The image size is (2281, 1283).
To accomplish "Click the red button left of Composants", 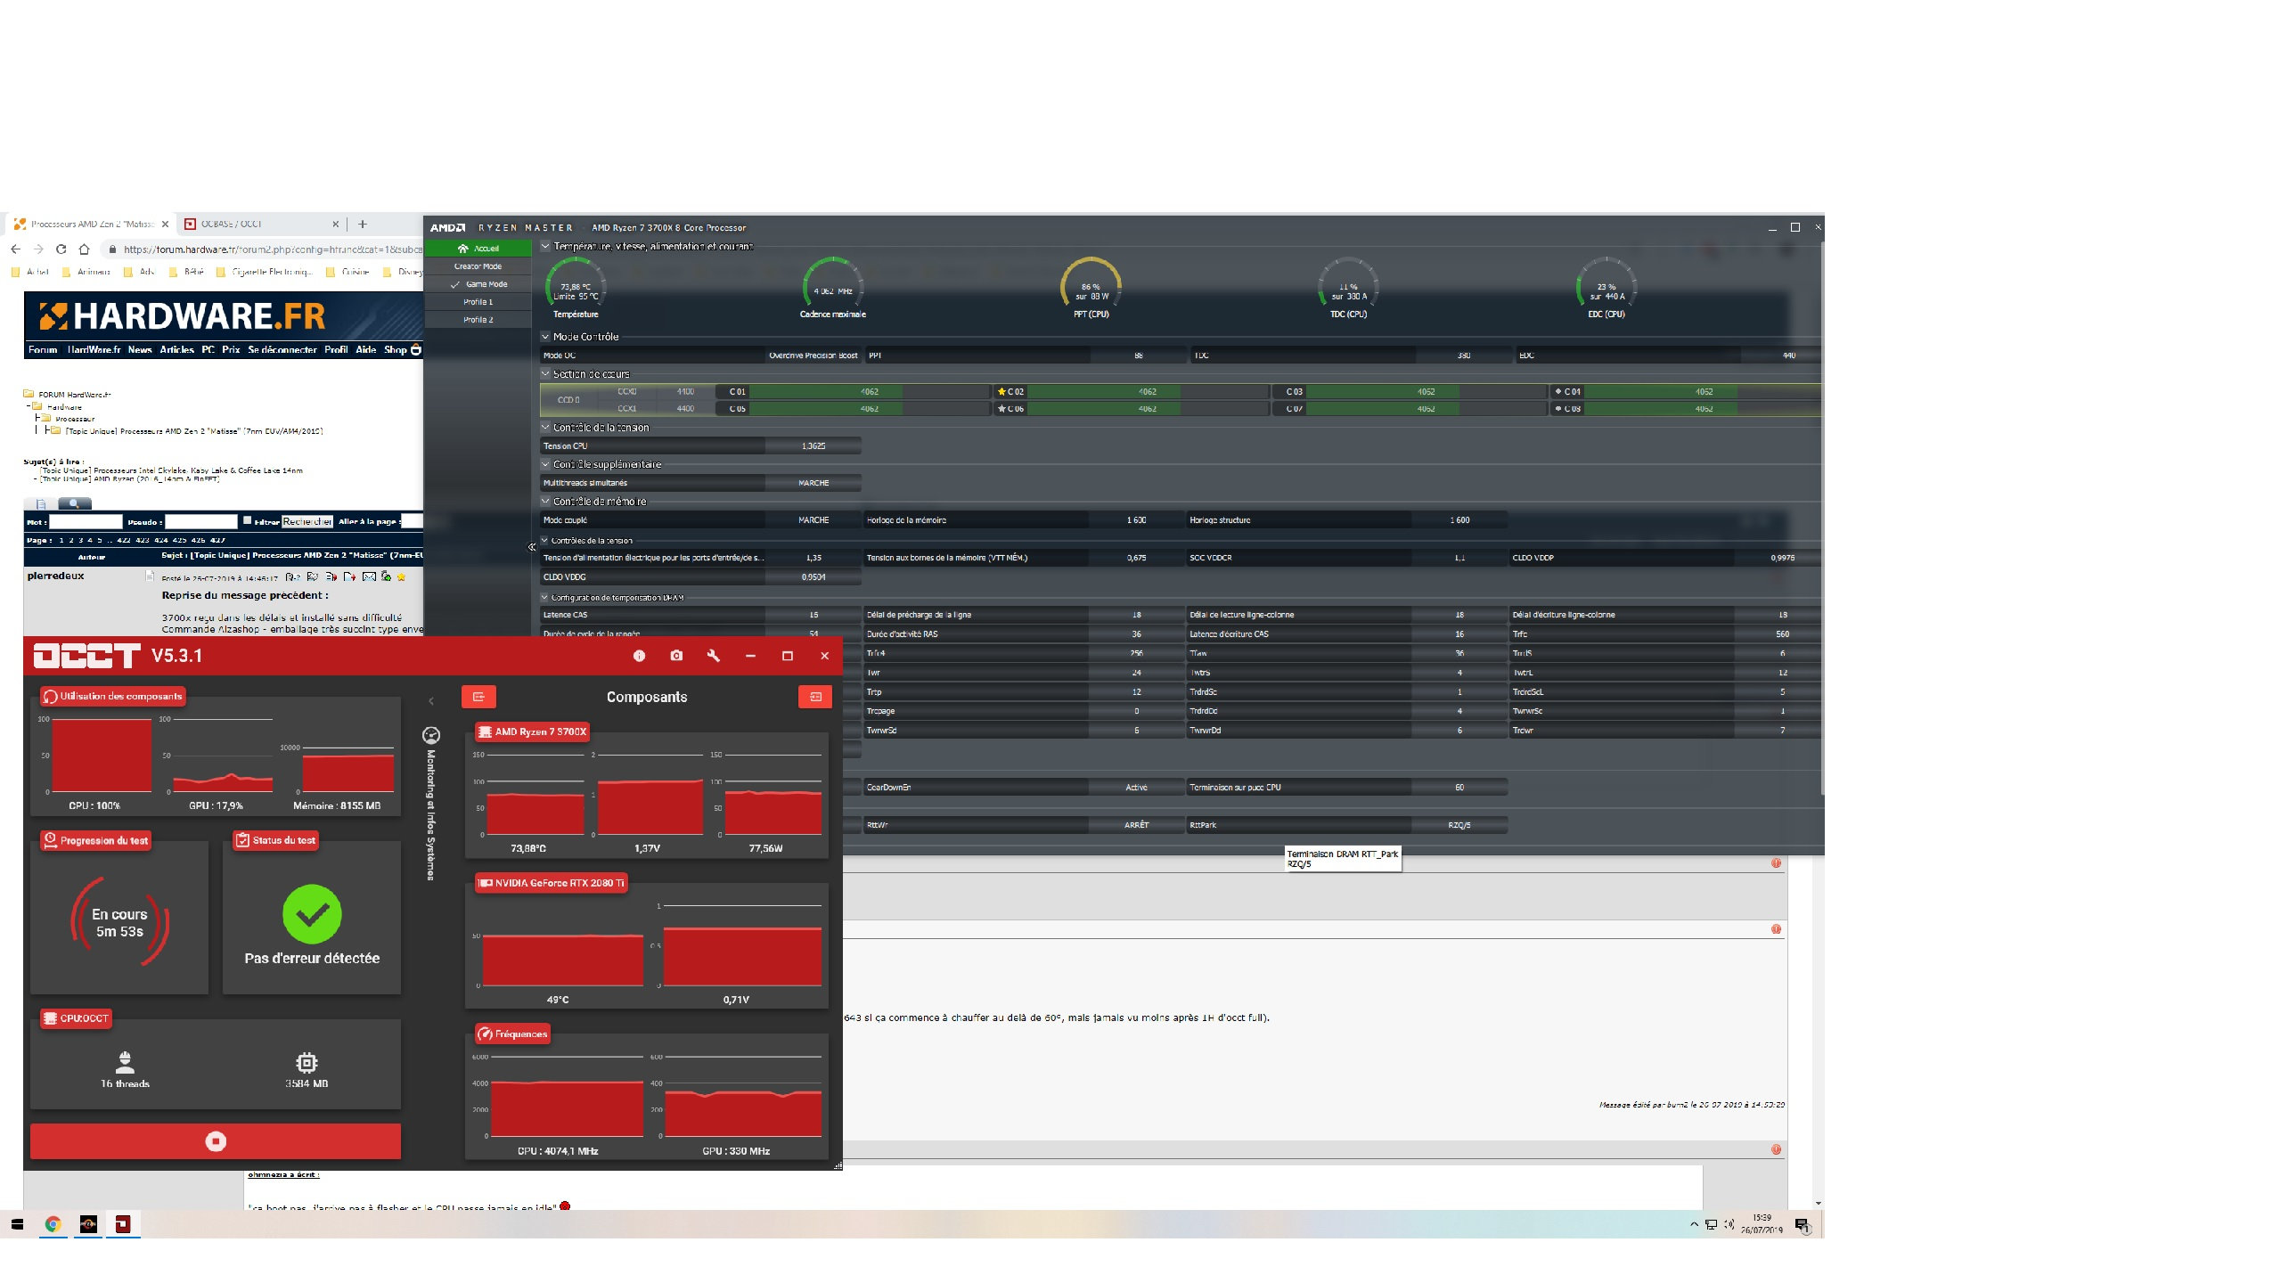I will tap(478, 697).
